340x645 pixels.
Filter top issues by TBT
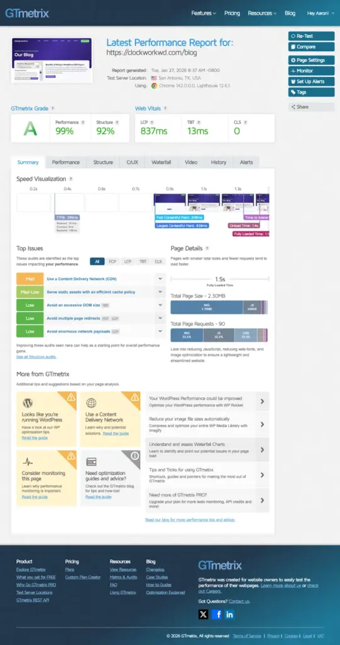pos(143,261)
